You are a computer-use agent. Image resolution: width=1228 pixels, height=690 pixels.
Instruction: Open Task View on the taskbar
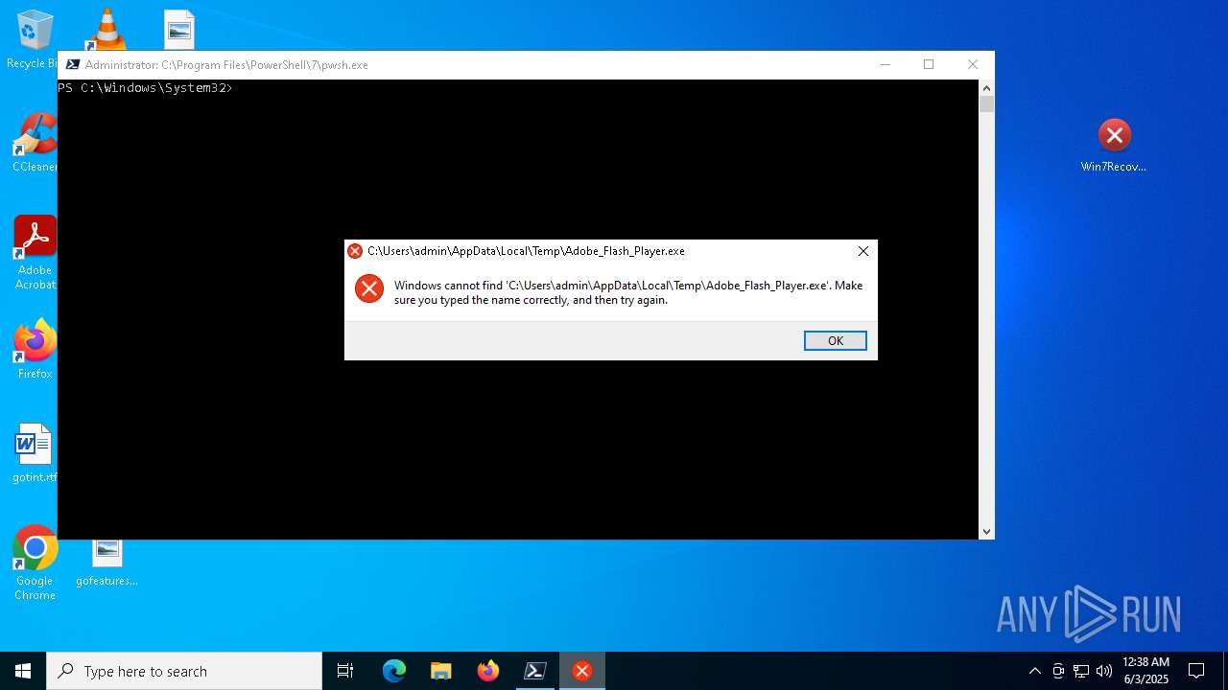(x=345, y=671)
